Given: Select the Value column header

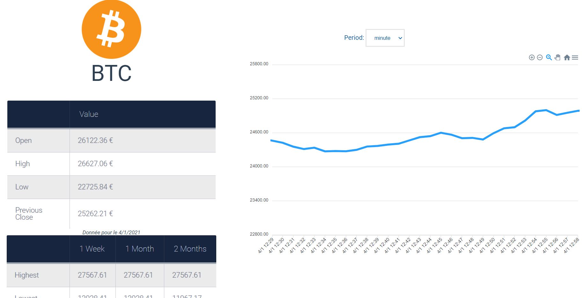Looking at the screenshot, I should point(89,114).
